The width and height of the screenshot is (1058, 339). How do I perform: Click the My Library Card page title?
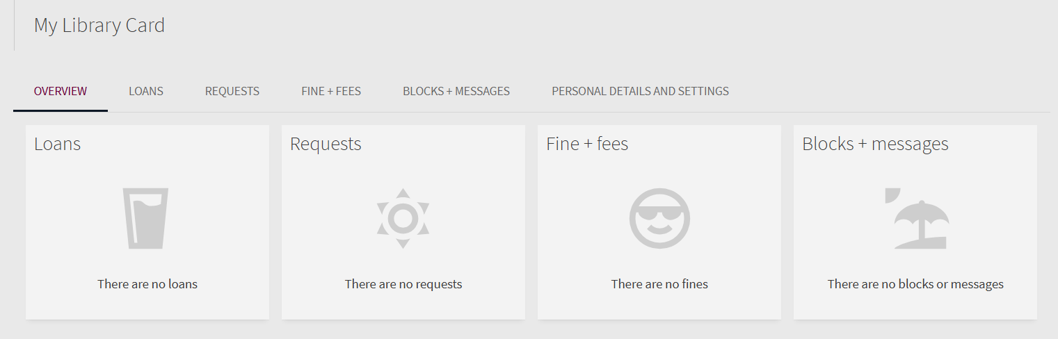[x=99, y=26]
